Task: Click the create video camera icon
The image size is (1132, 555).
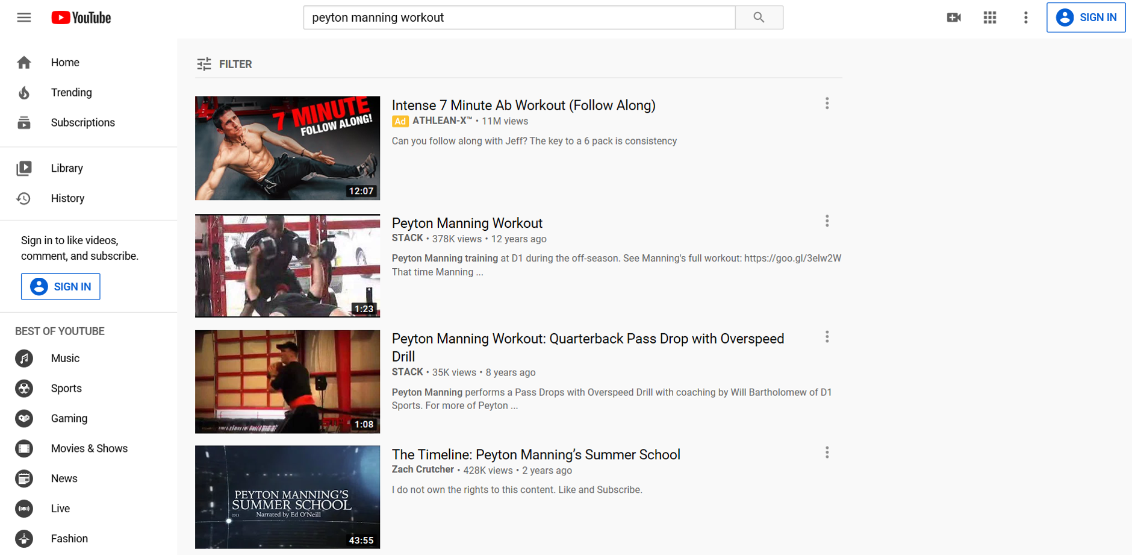Action: 954,17
